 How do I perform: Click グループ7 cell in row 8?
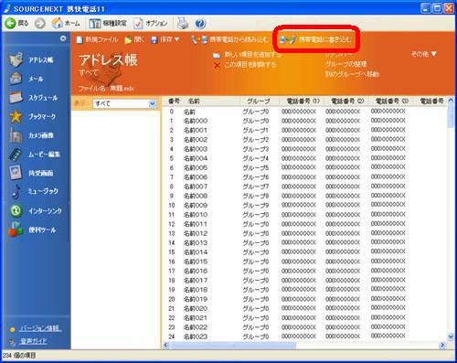click(256, 187)
